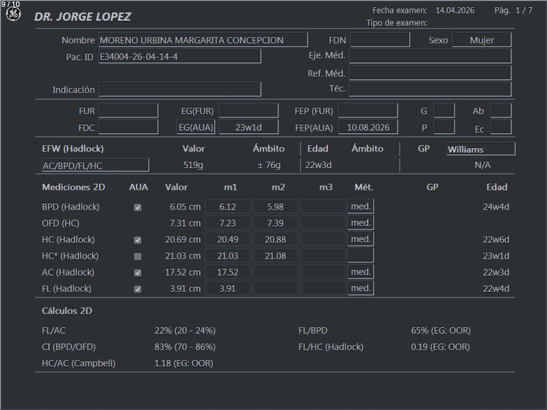Uncheck the HC (Hadlock) AUA checkbox
The width and height of the screenshot is (547, 410).
(138, 240)
